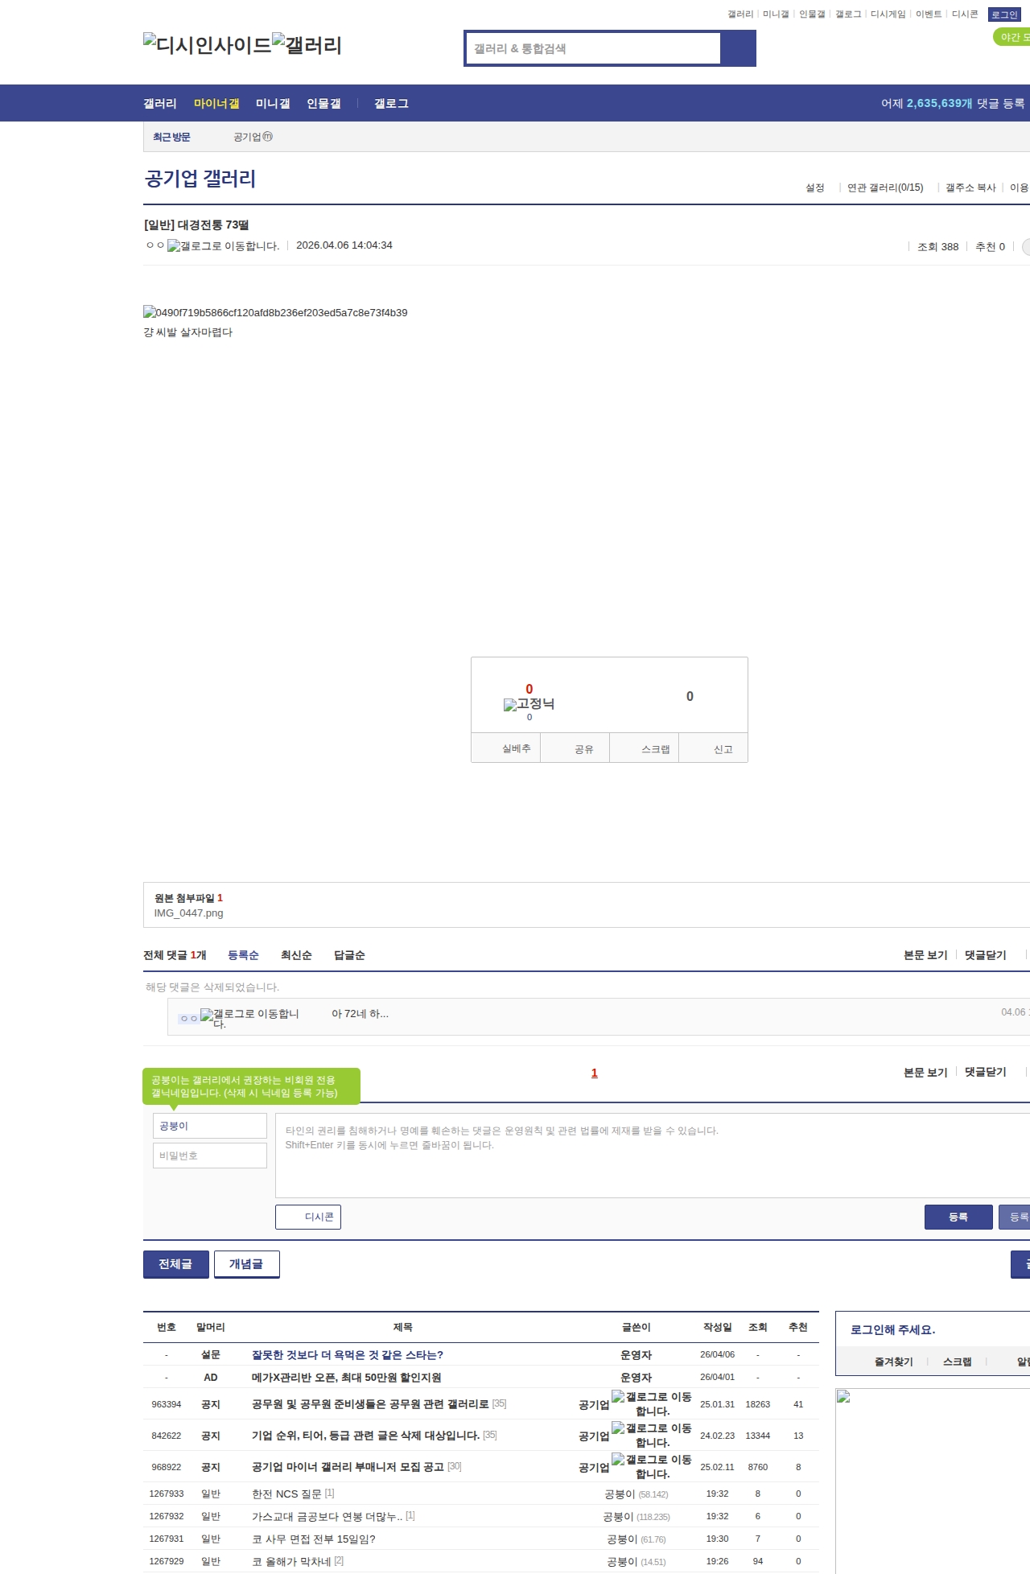Image resolution: width=1030 pixels, height=1574 pixels.
Task: Open 마이너갤 in the navigation bar
Action: click(216, 104)
